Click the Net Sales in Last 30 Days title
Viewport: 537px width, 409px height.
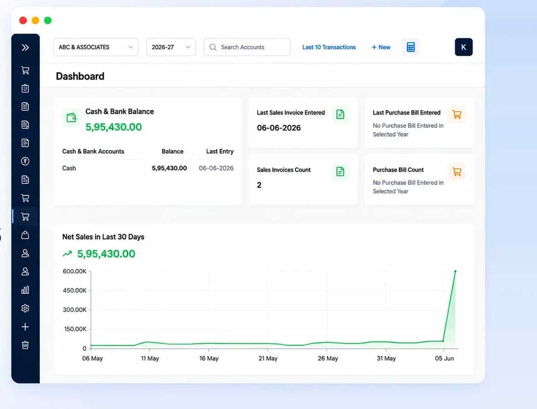coord(103,237)
